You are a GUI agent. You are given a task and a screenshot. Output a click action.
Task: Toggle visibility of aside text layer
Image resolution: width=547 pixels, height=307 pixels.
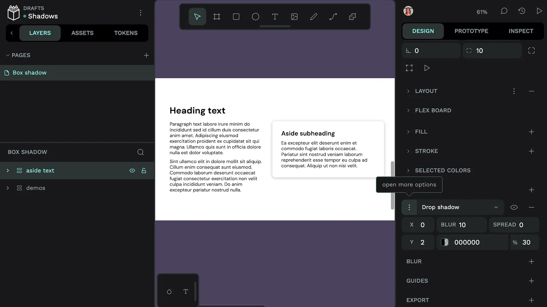(132, 171)
